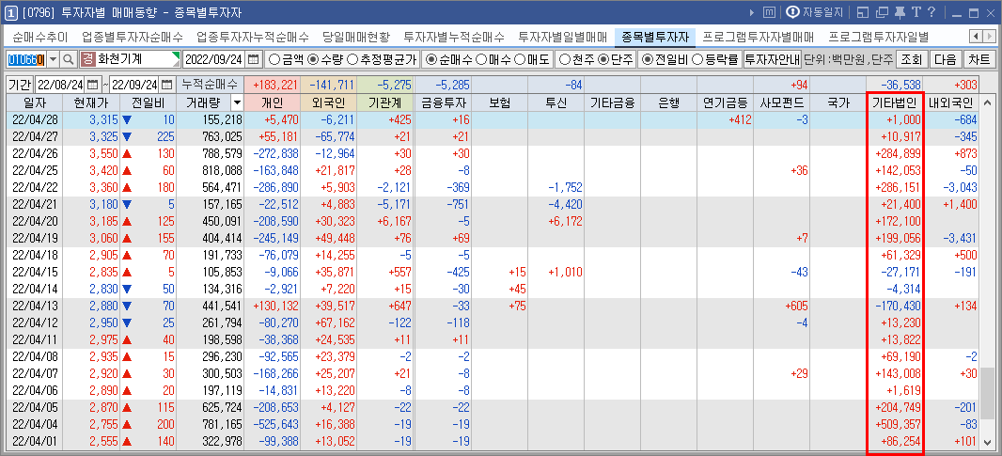1002x456 pixels.
Task: Click the 22/04/28 date row cell
Action: click(x=37, y=119)
